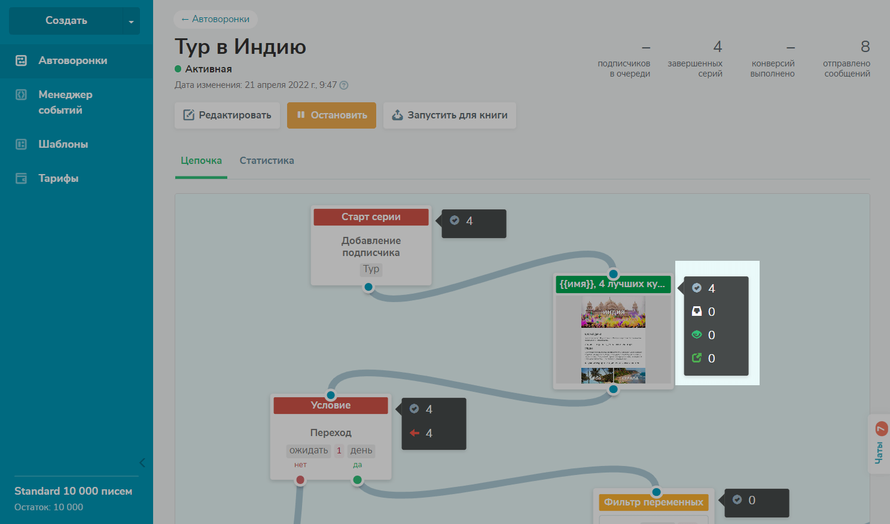The image size is (890, 524).
Task: Click the Активная status label
Action: tap(208, 69)
